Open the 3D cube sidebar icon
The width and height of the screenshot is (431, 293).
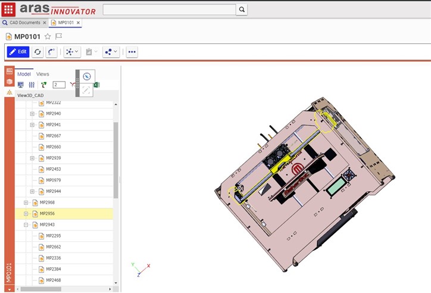tap(10, 82)
